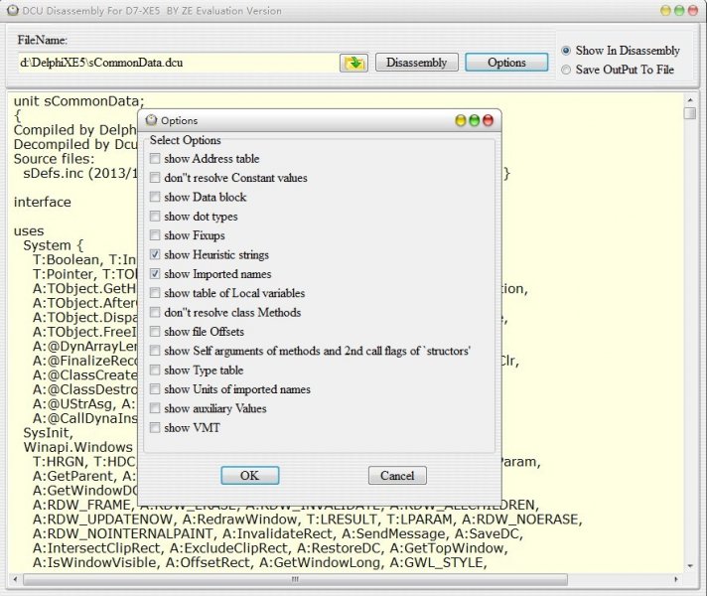
Task: Click main window green maximize button
Action: click(679, 10)
